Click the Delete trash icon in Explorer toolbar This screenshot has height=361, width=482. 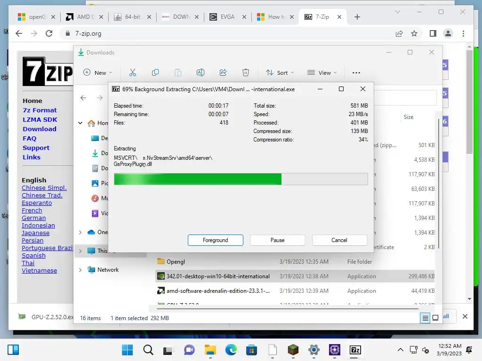click(x=246, y=73)
